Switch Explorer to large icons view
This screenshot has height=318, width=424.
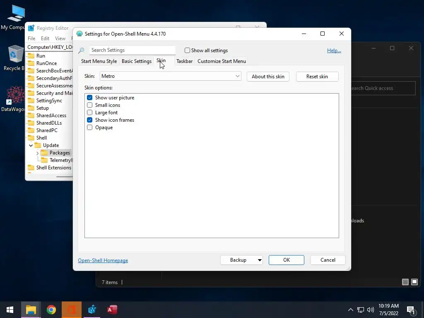click(x=414, y=282)
